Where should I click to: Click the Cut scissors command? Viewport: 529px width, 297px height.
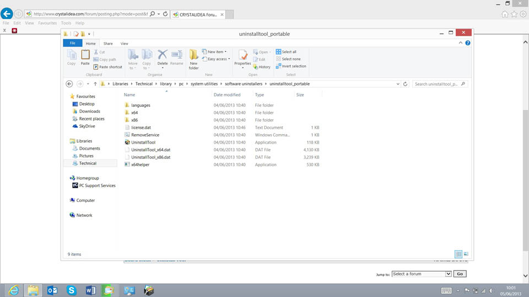(99, 52)
